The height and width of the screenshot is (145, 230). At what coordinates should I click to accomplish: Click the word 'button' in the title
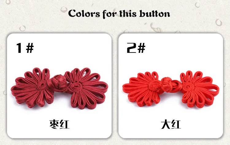tap(155, 14)
